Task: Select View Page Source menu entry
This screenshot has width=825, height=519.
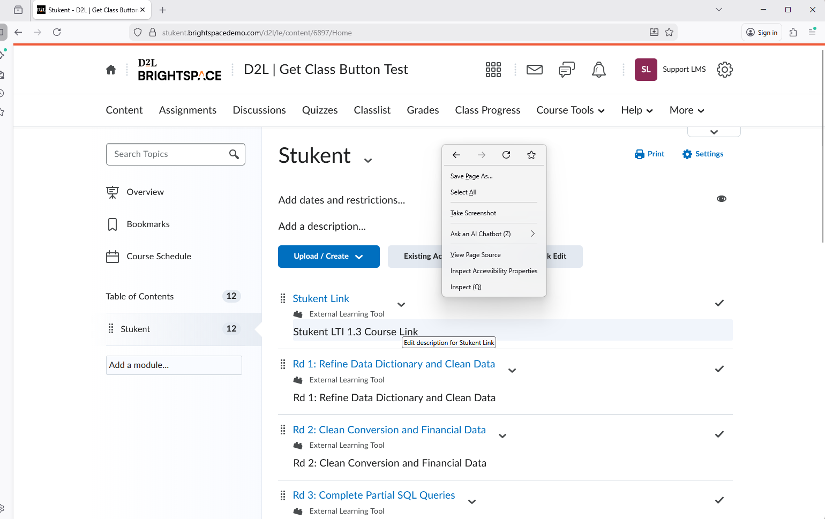Action: pos(475,255)
